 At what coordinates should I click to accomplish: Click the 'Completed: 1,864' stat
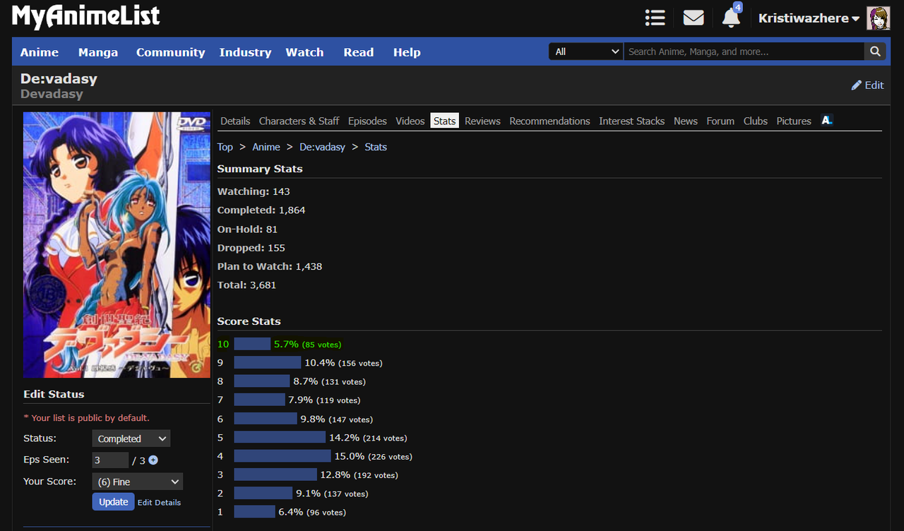(261, 210)
